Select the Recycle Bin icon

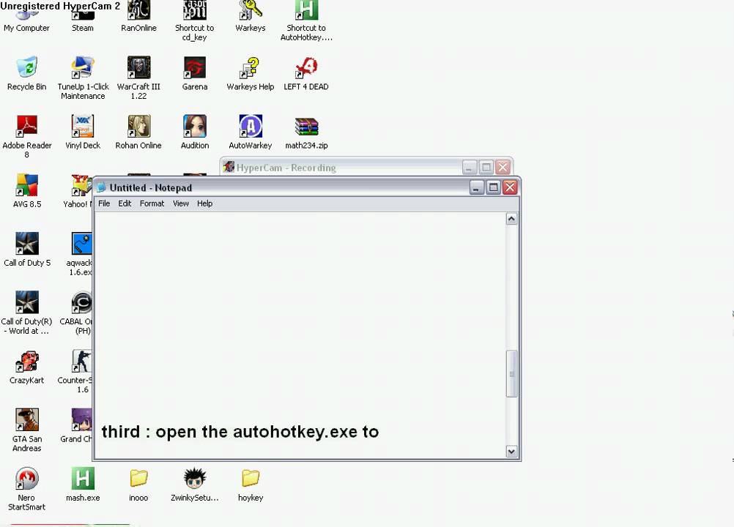[26, 74]
